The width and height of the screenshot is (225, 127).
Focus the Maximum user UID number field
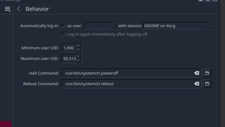[69, 58]
